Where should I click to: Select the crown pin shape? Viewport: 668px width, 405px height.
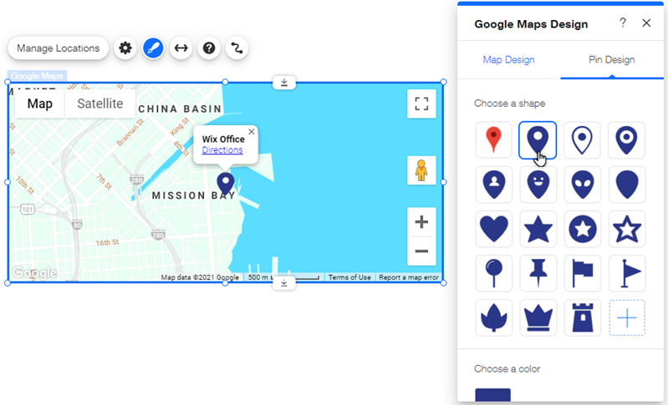538,318
